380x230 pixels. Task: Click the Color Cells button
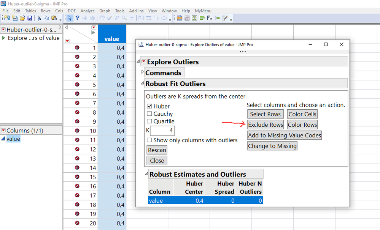click(x=302, y=114)
